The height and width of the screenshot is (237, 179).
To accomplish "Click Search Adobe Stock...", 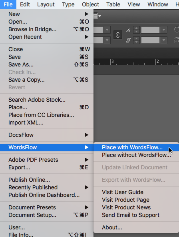I will click(47, 100).
